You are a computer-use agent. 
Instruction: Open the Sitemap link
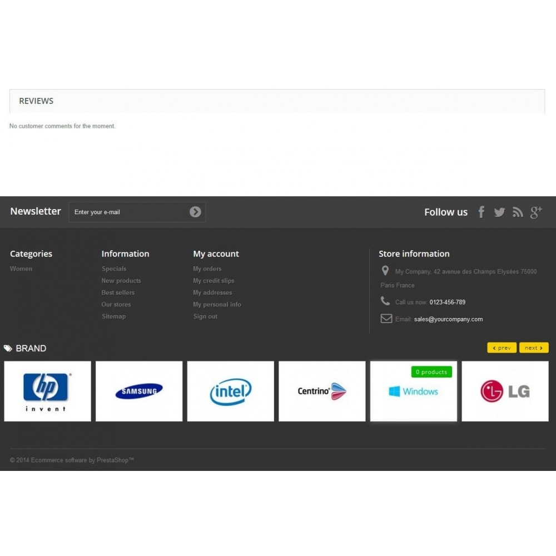pos(114,316)
